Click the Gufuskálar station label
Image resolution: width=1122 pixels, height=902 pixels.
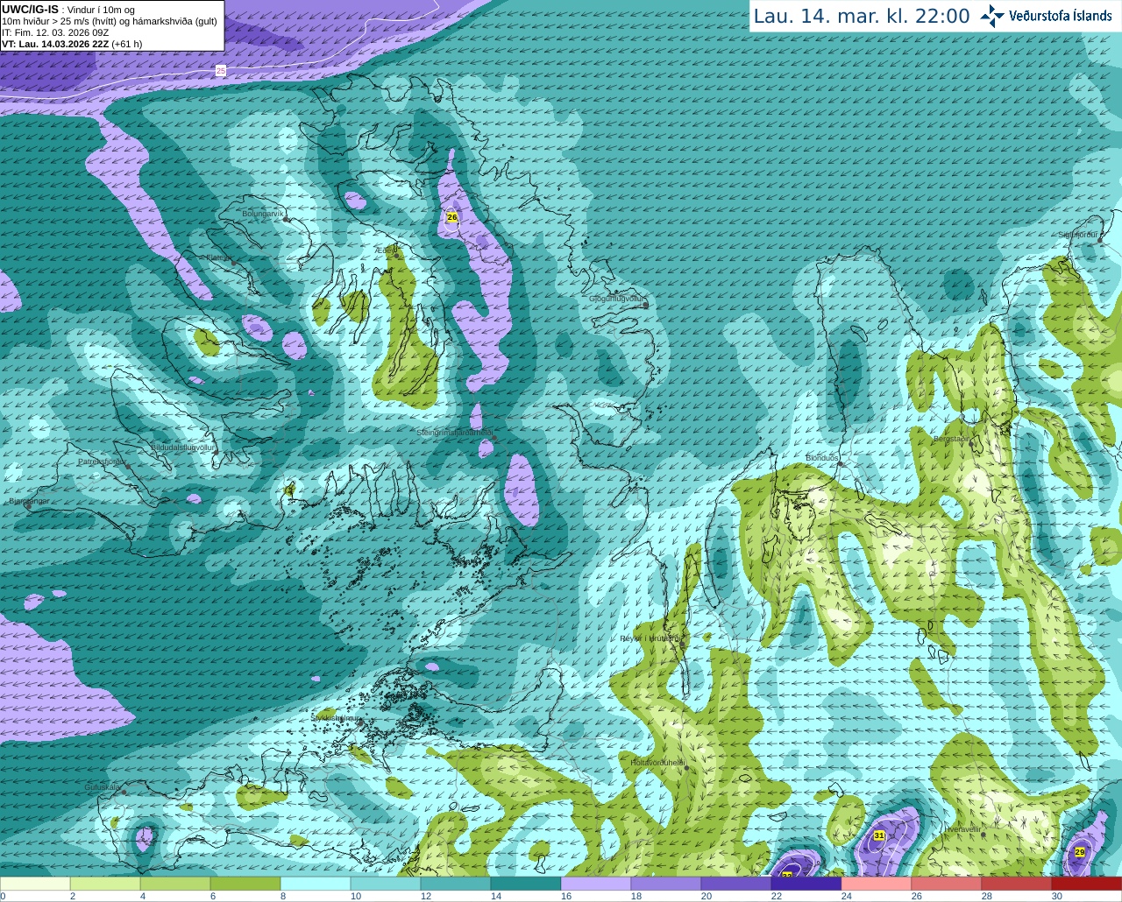(102, 787)
